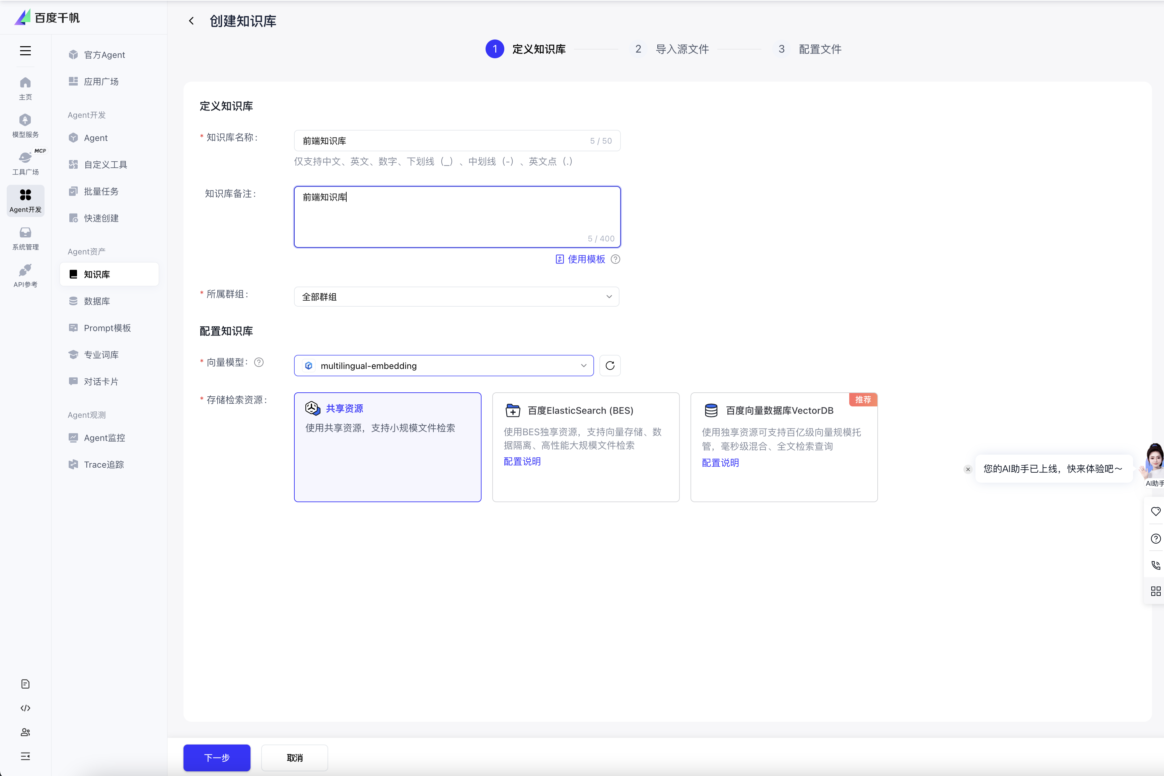Click the phone contact icon on the right edge
This screenshot has height=776, width=1164.
(1156, 565)
